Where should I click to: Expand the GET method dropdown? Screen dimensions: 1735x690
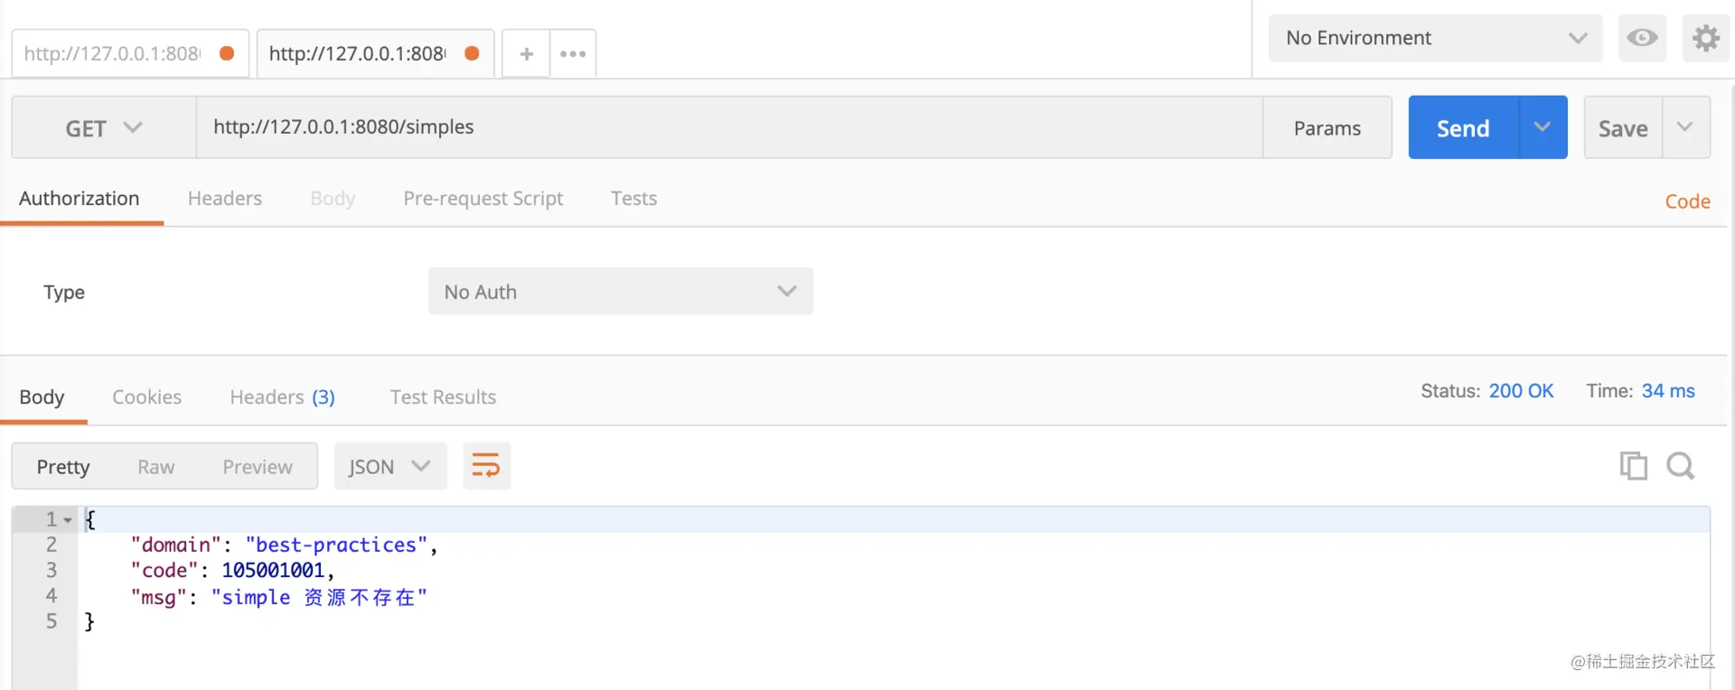104,128
